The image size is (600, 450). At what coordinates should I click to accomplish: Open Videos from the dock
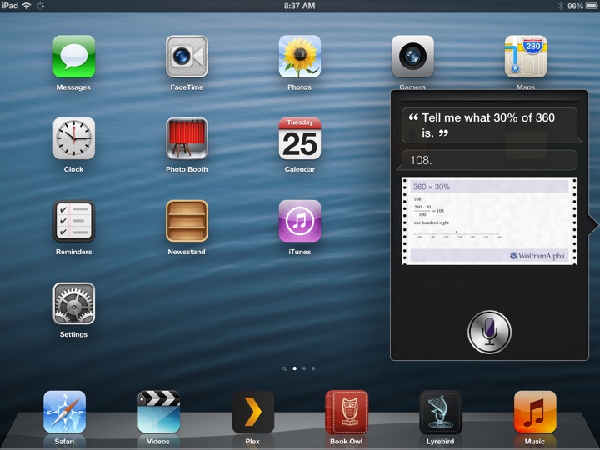click(x=158, y=412)
